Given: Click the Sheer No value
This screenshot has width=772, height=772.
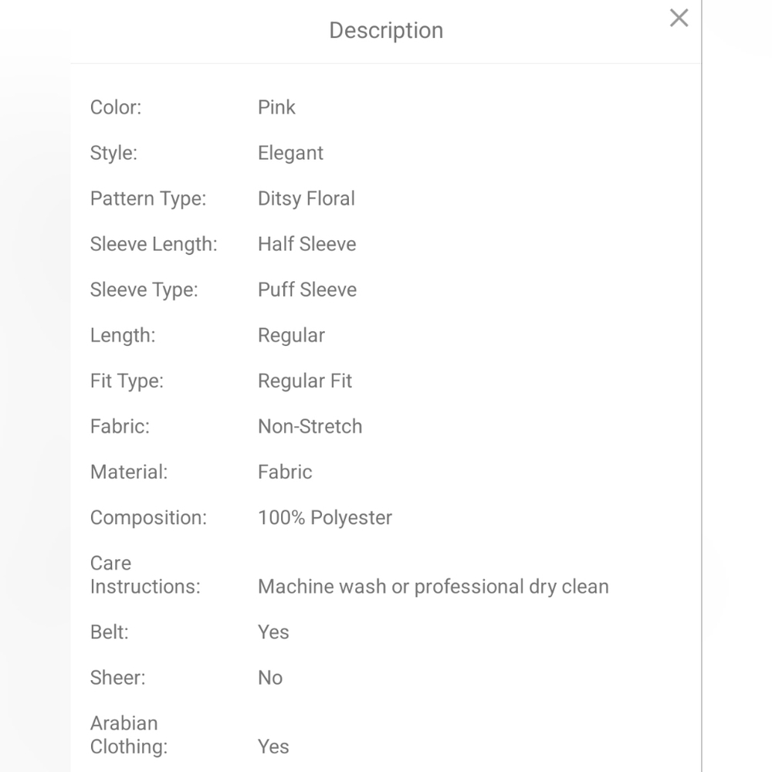Looking at the screenshot, I should (270, 678).
